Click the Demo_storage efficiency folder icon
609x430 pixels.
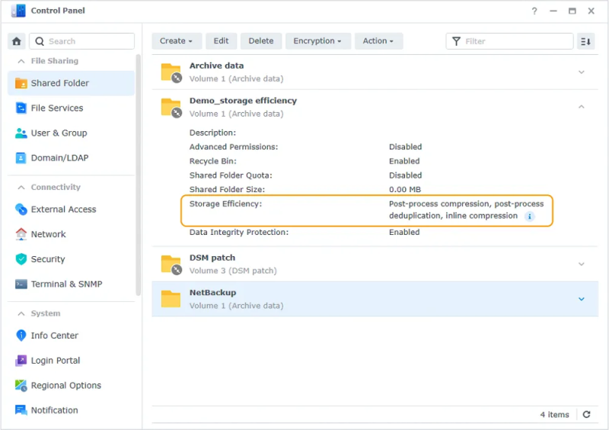[171, 107]
